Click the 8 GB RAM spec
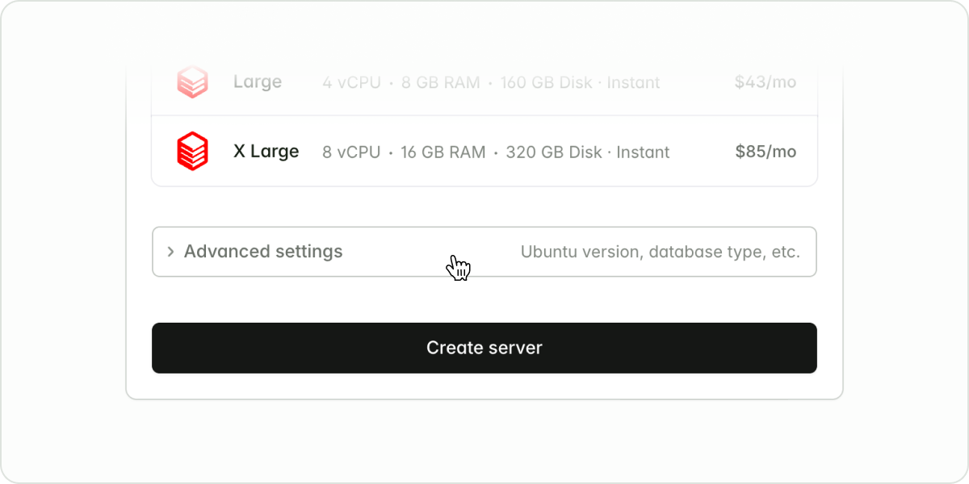Image resolution: width=969 pixels, height=484 pixels. pyautogui.click(x=441, y=82)
